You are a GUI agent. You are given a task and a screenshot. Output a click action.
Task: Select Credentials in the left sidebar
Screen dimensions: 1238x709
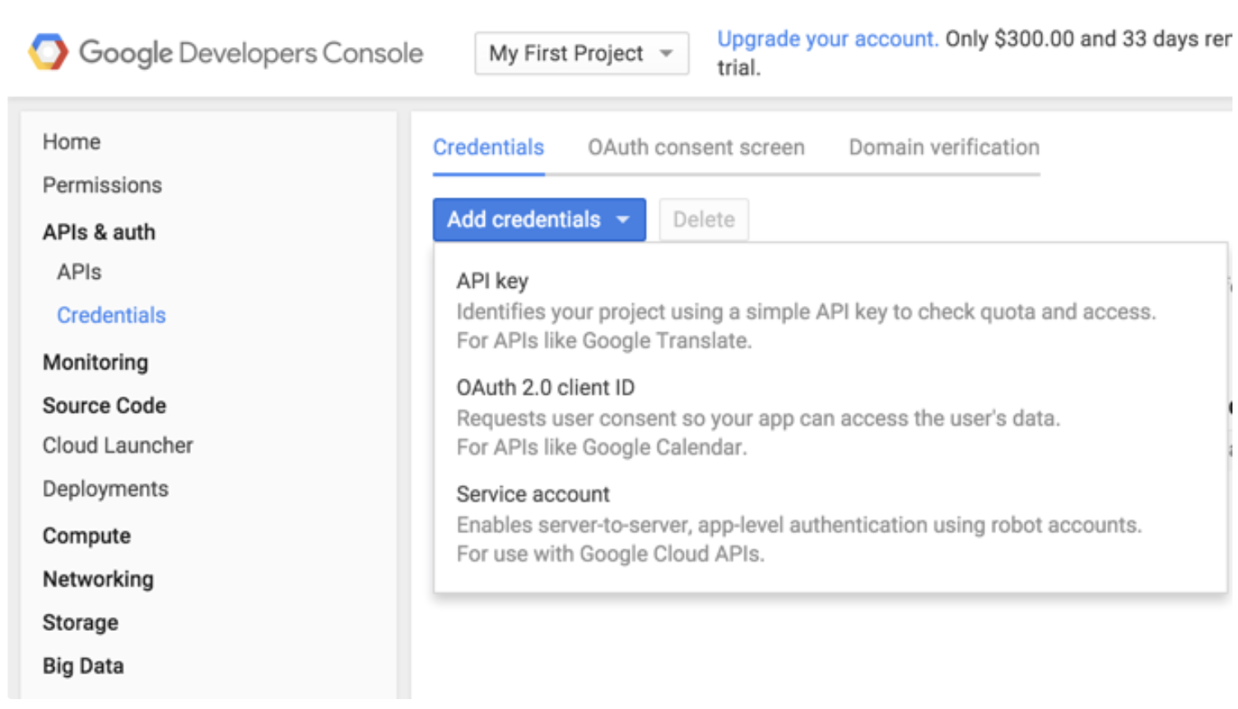pos(111,315)
